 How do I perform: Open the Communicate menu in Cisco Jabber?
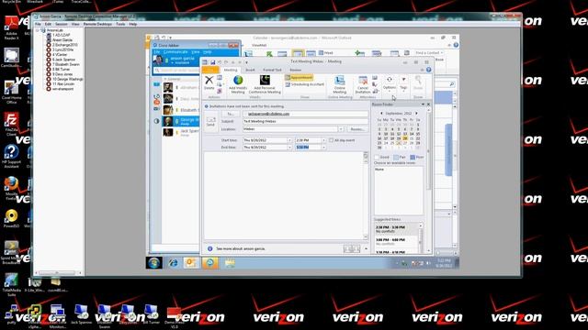[x=175, y=52]
